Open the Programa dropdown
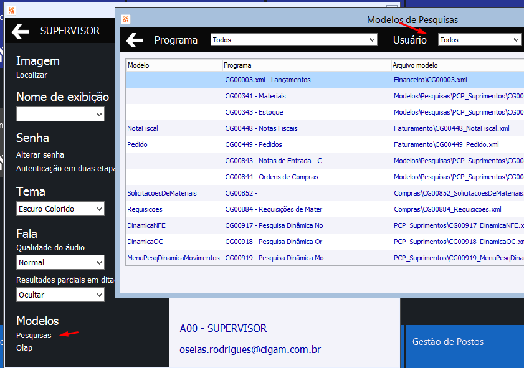 tap(293, 40)
